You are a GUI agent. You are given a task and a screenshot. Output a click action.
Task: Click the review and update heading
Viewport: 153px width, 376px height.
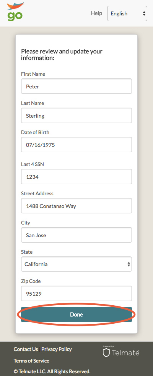pos(62,55)
